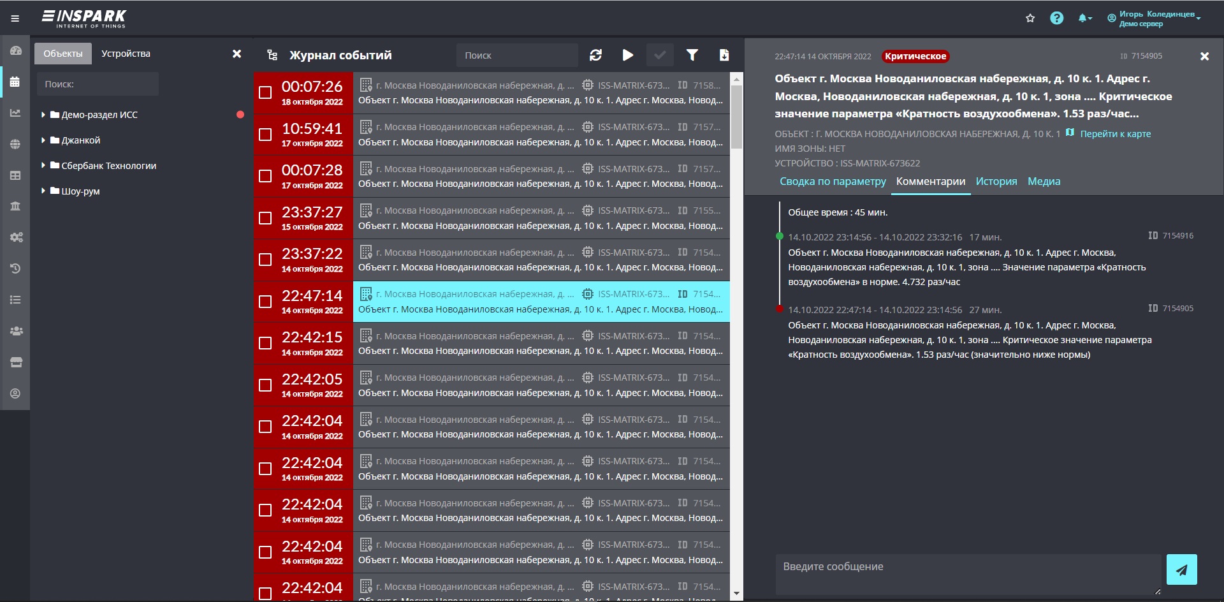Open the История tab

(x=996, y=182)
